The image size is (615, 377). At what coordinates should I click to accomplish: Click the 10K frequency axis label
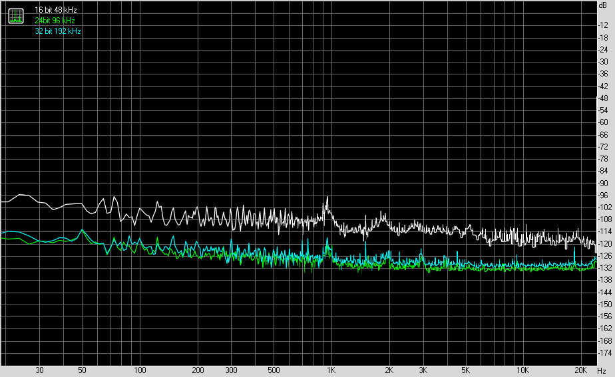(x=524, y=370)
